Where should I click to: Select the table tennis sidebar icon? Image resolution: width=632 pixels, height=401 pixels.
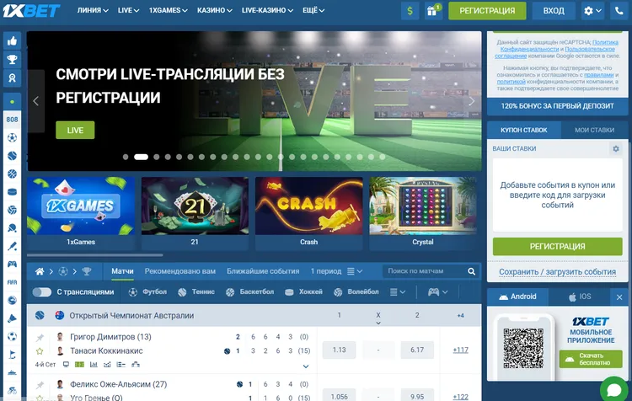[12, 228]
